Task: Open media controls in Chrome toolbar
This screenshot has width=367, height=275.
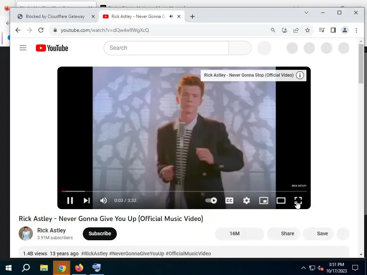Action: [x=322, y=30]
